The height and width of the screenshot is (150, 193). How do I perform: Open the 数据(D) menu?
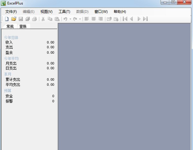[82, 12]
